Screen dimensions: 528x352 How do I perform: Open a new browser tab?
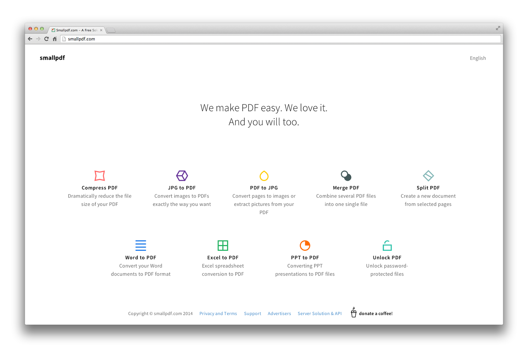[x=111, y=30]
